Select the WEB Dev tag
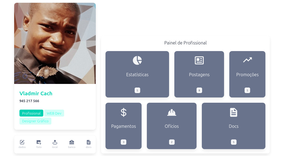Image resolution: width=284 pixels, height=156 pixels. pyautogui.click(x=54, y=113)
